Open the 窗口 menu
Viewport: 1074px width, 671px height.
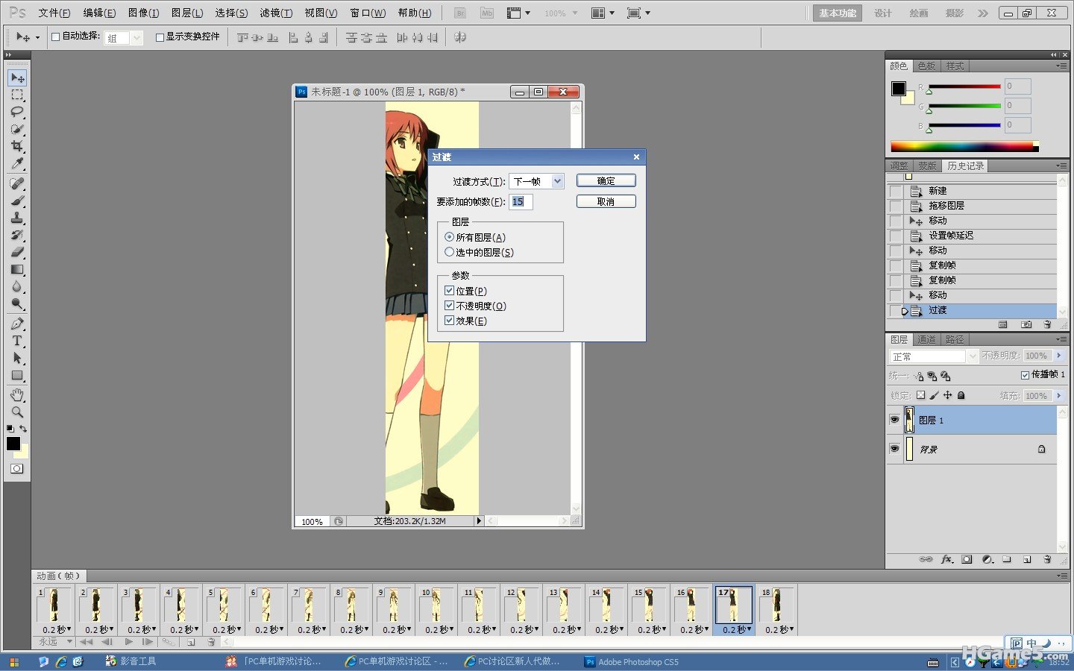point(368,13)
